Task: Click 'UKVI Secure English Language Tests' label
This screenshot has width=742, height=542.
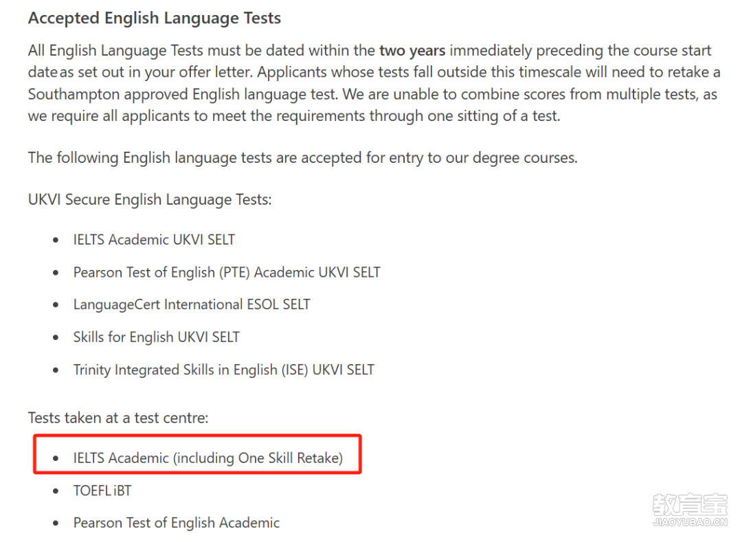Action: coord(150,200)
